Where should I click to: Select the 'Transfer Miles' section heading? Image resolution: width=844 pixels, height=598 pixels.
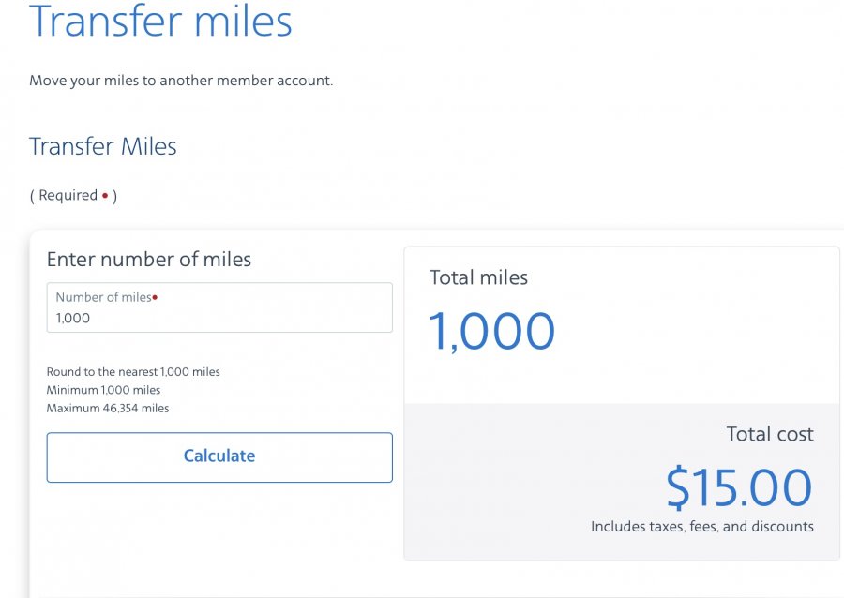tap(103, 146)
